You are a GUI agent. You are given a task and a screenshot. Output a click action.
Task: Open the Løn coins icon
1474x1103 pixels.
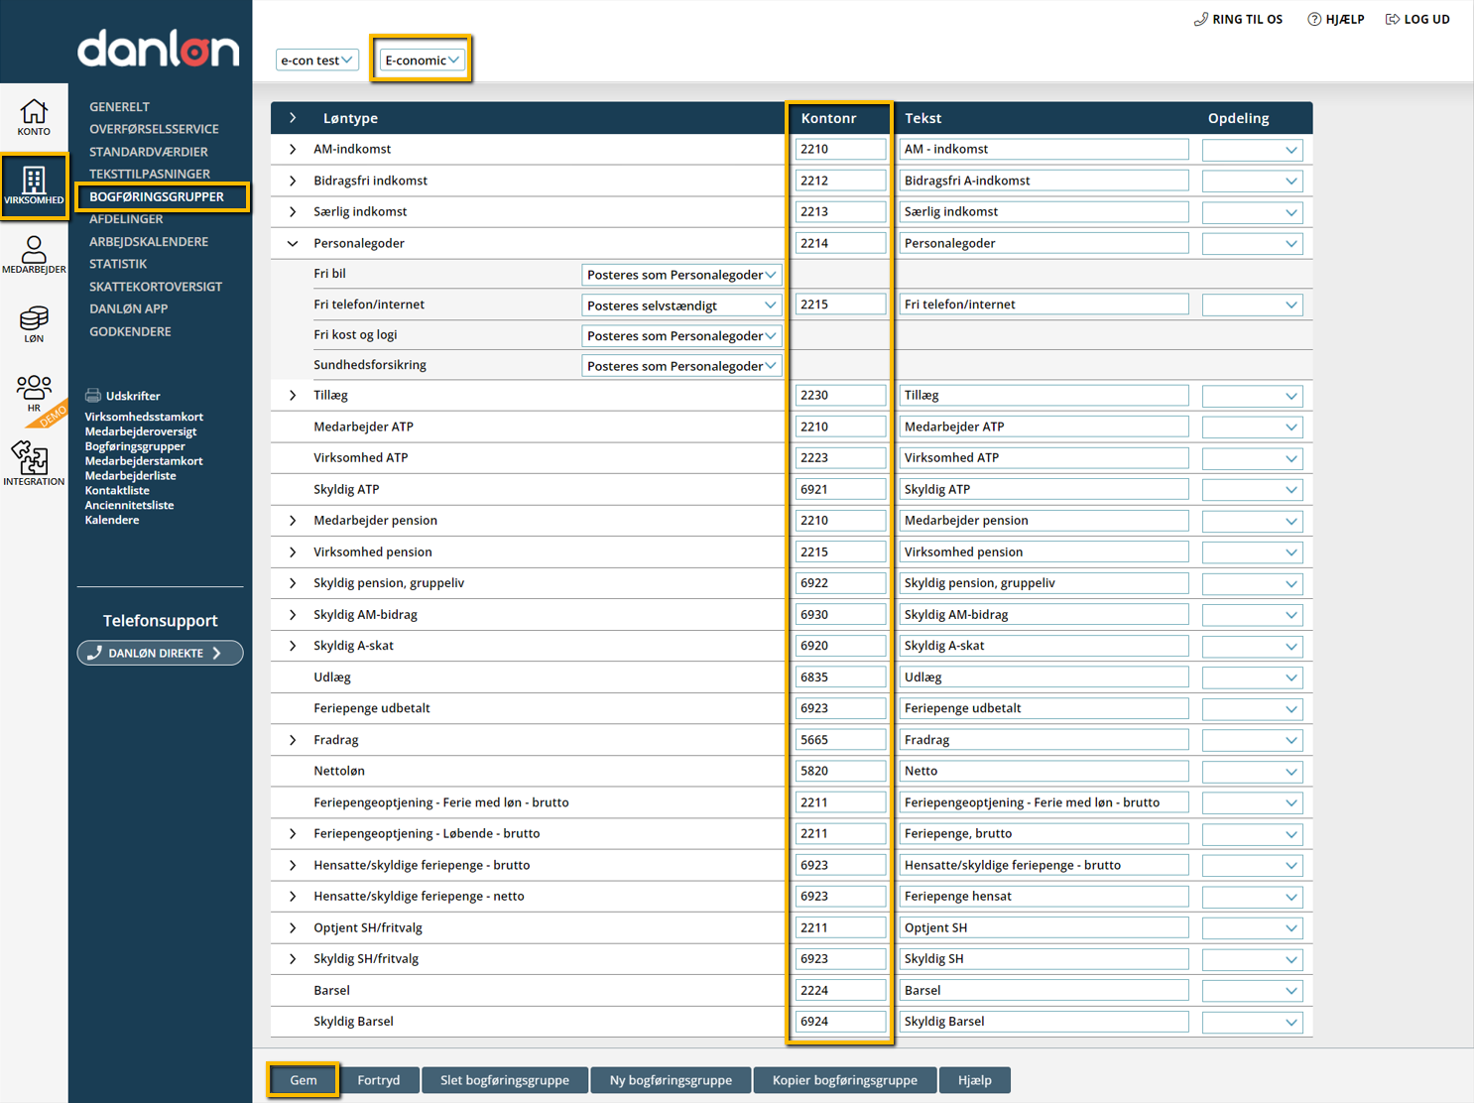coord(34,319)
